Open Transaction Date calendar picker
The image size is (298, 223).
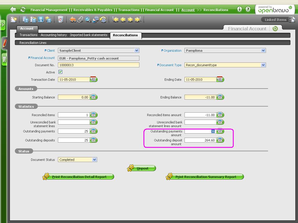pos(93,79)
